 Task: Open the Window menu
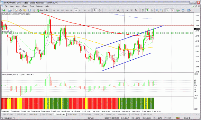point(39,6)
